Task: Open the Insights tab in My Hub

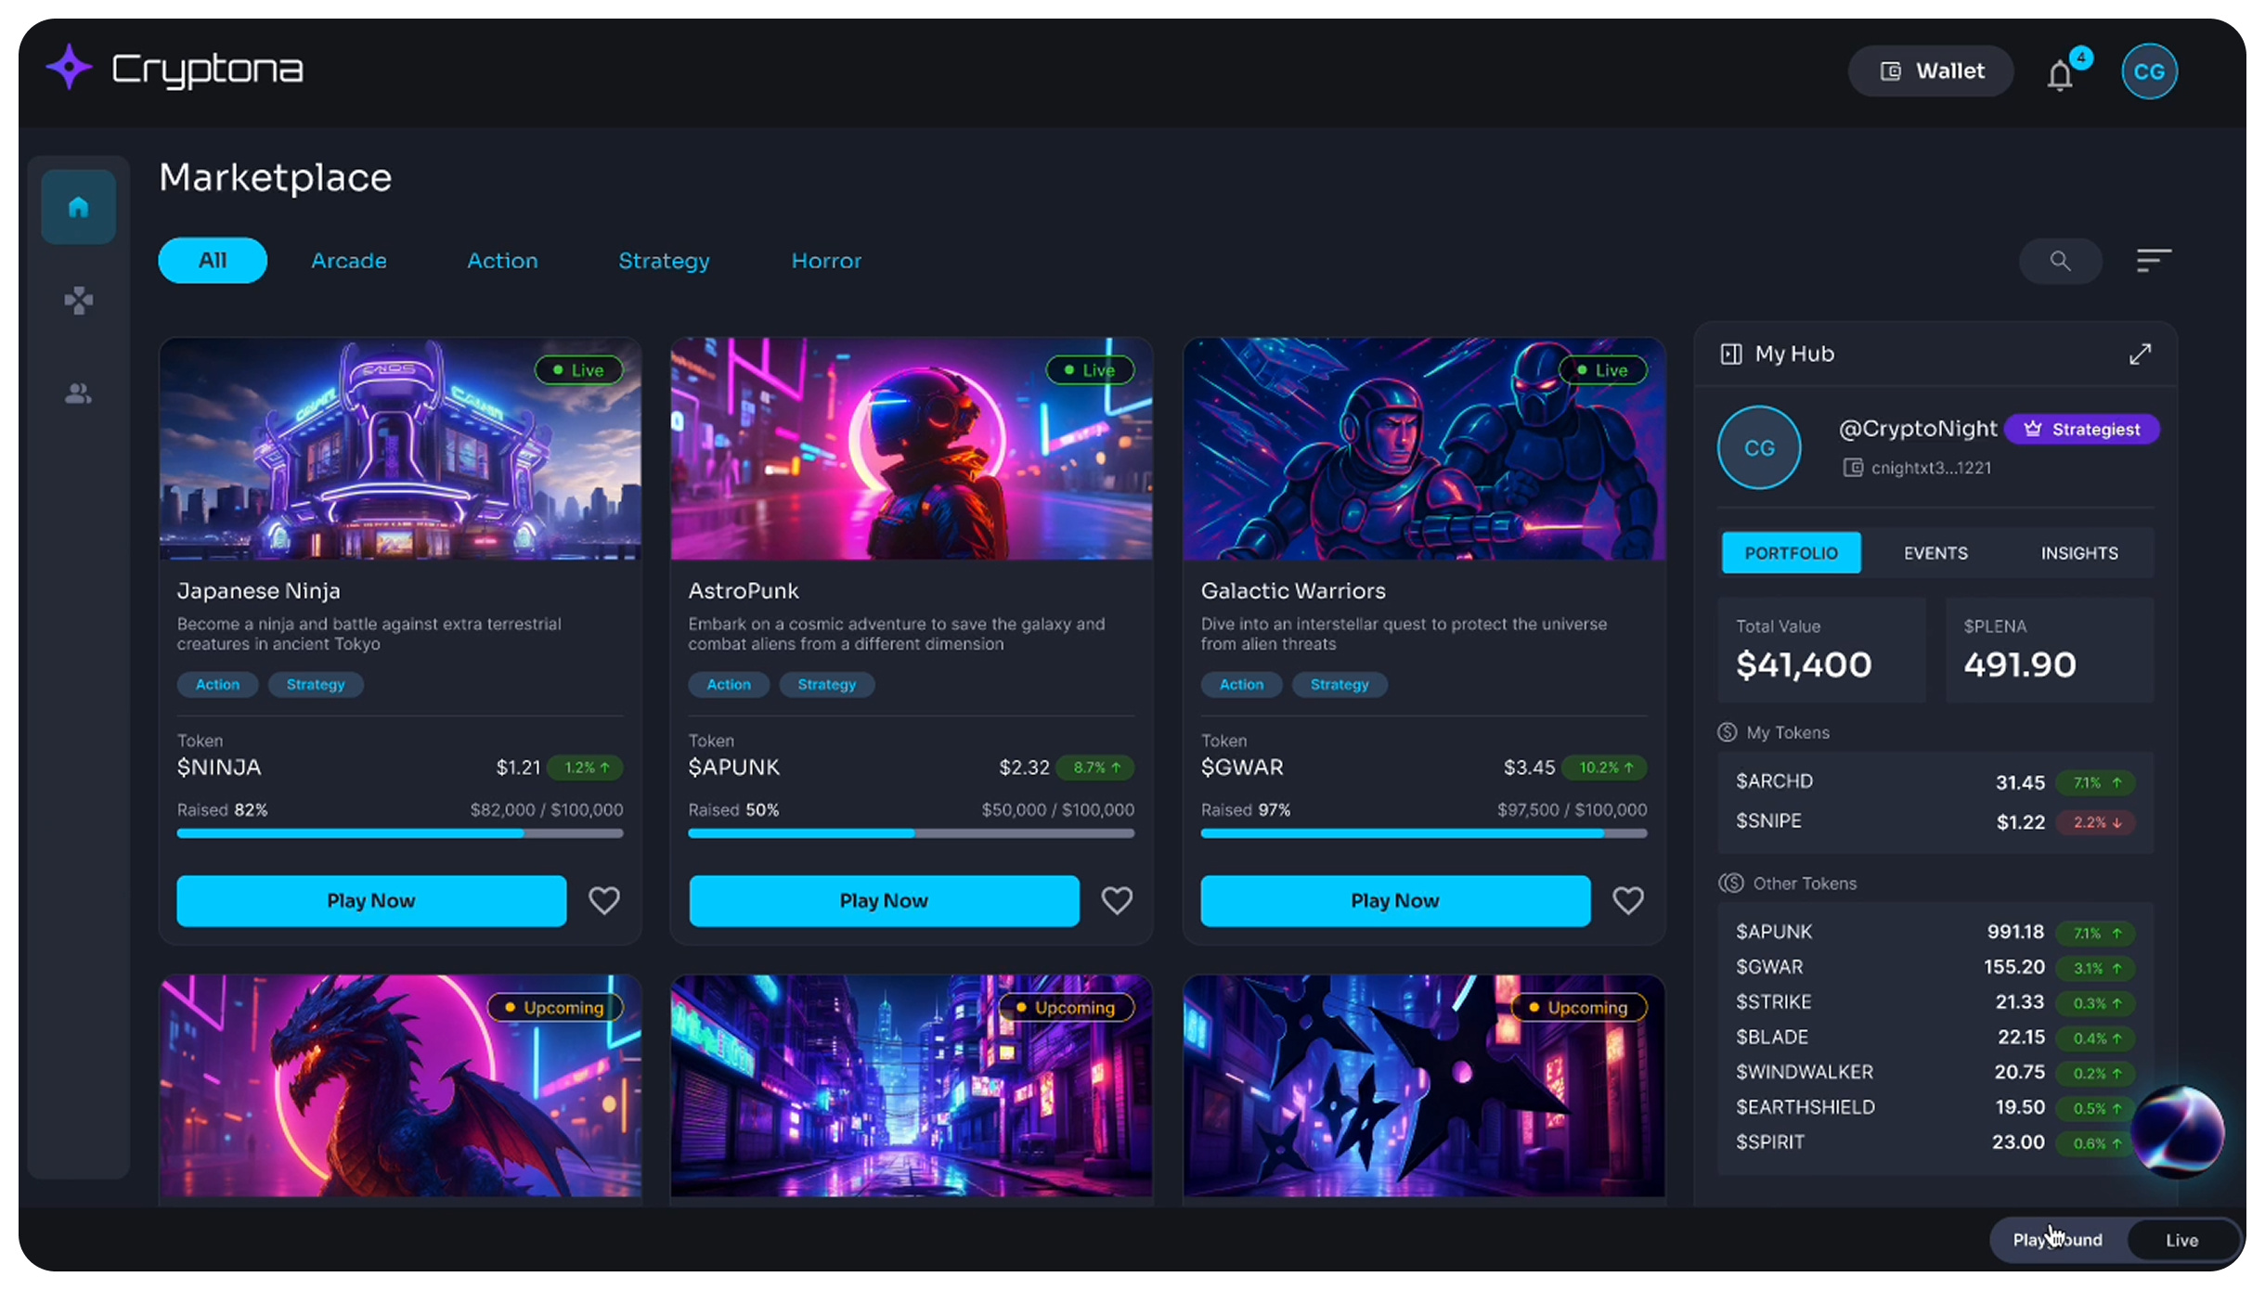Action: [x=2079, y=552]
